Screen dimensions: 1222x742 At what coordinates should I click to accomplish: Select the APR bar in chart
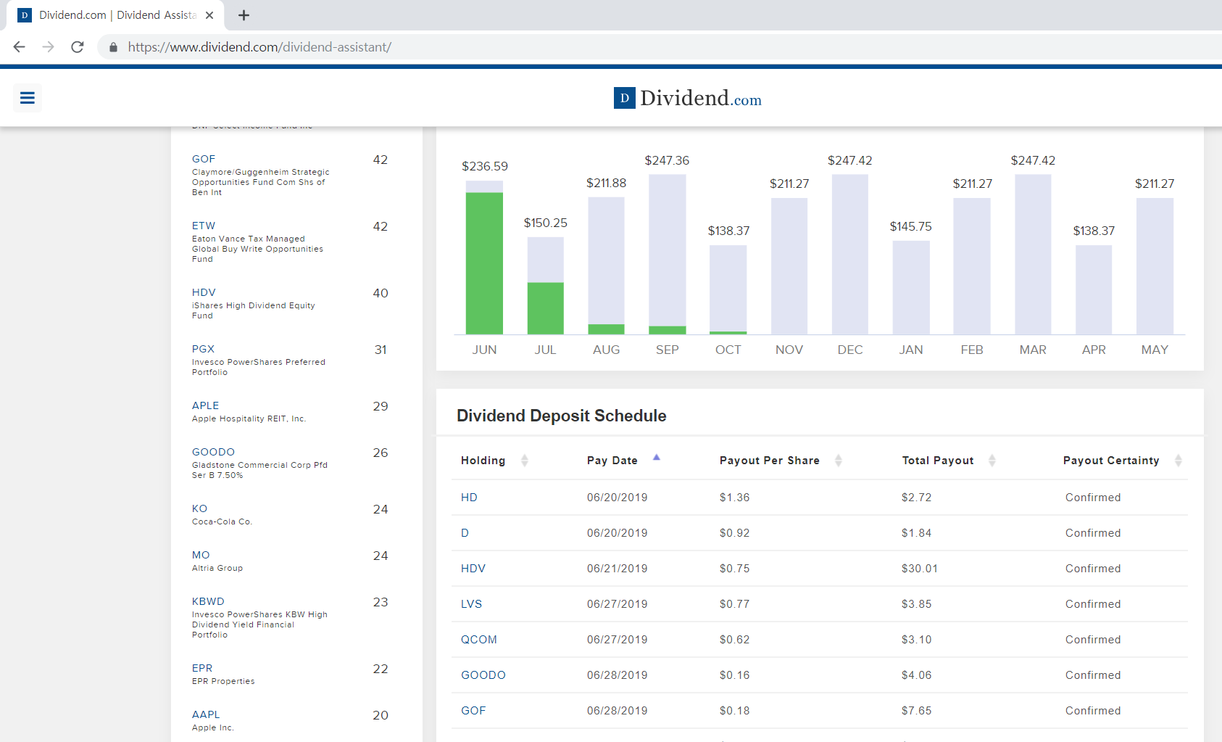(1094, 289)
